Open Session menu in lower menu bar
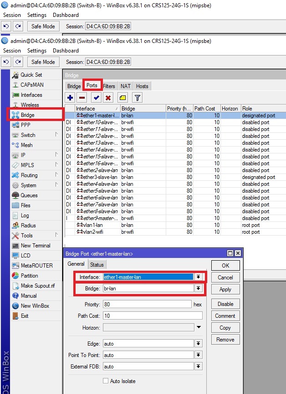Image resolution: width=286 pixels, height=394 pixels. [x=12, y=51]
